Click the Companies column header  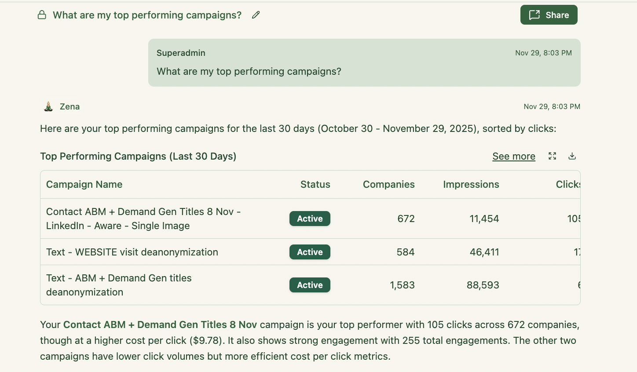(388, 184)
